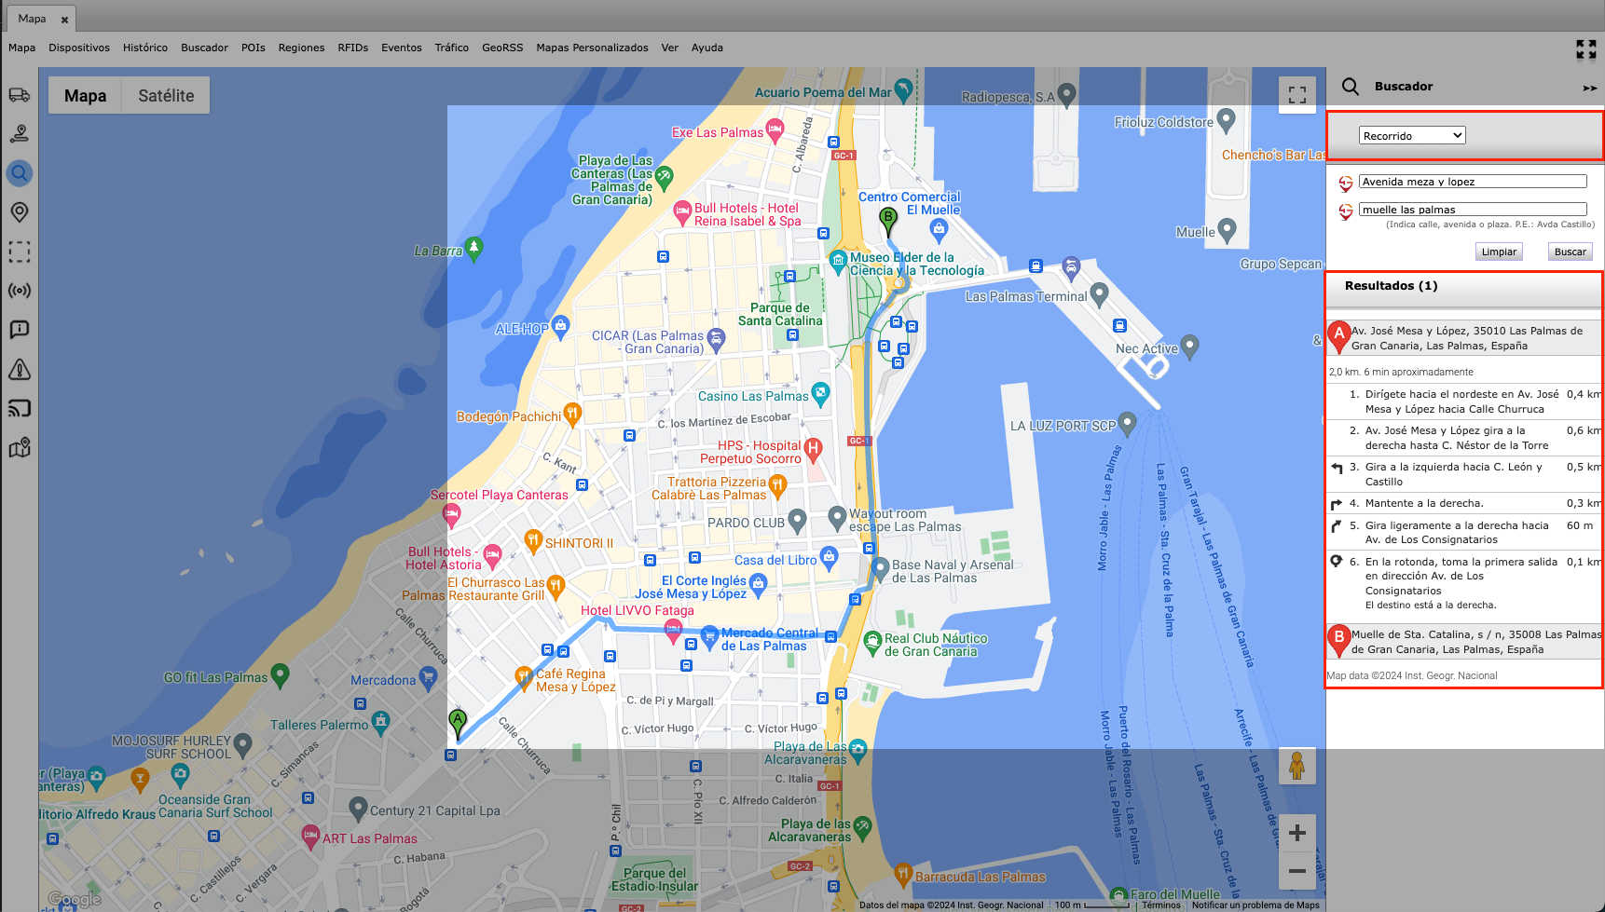The width and height of the screenshot is (1605, 912).
Task: Open the Buscador menu
Action: [204, 48]
